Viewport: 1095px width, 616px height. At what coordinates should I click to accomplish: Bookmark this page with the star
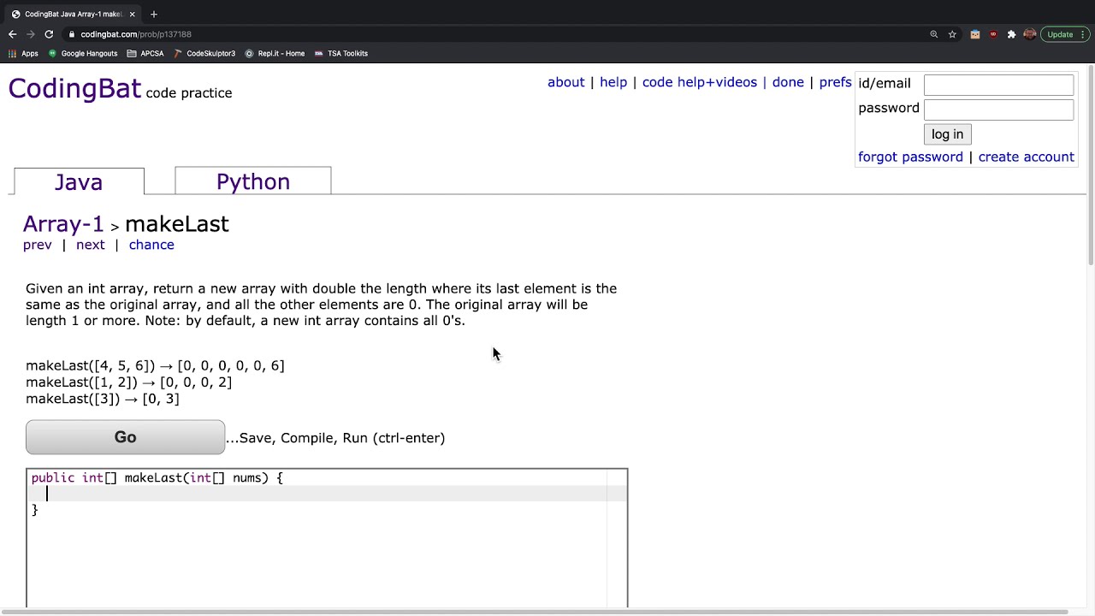click(952, 34)
